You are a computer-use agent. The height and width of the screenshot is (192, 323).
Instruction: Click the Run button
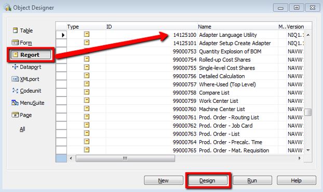coord(252,181)
